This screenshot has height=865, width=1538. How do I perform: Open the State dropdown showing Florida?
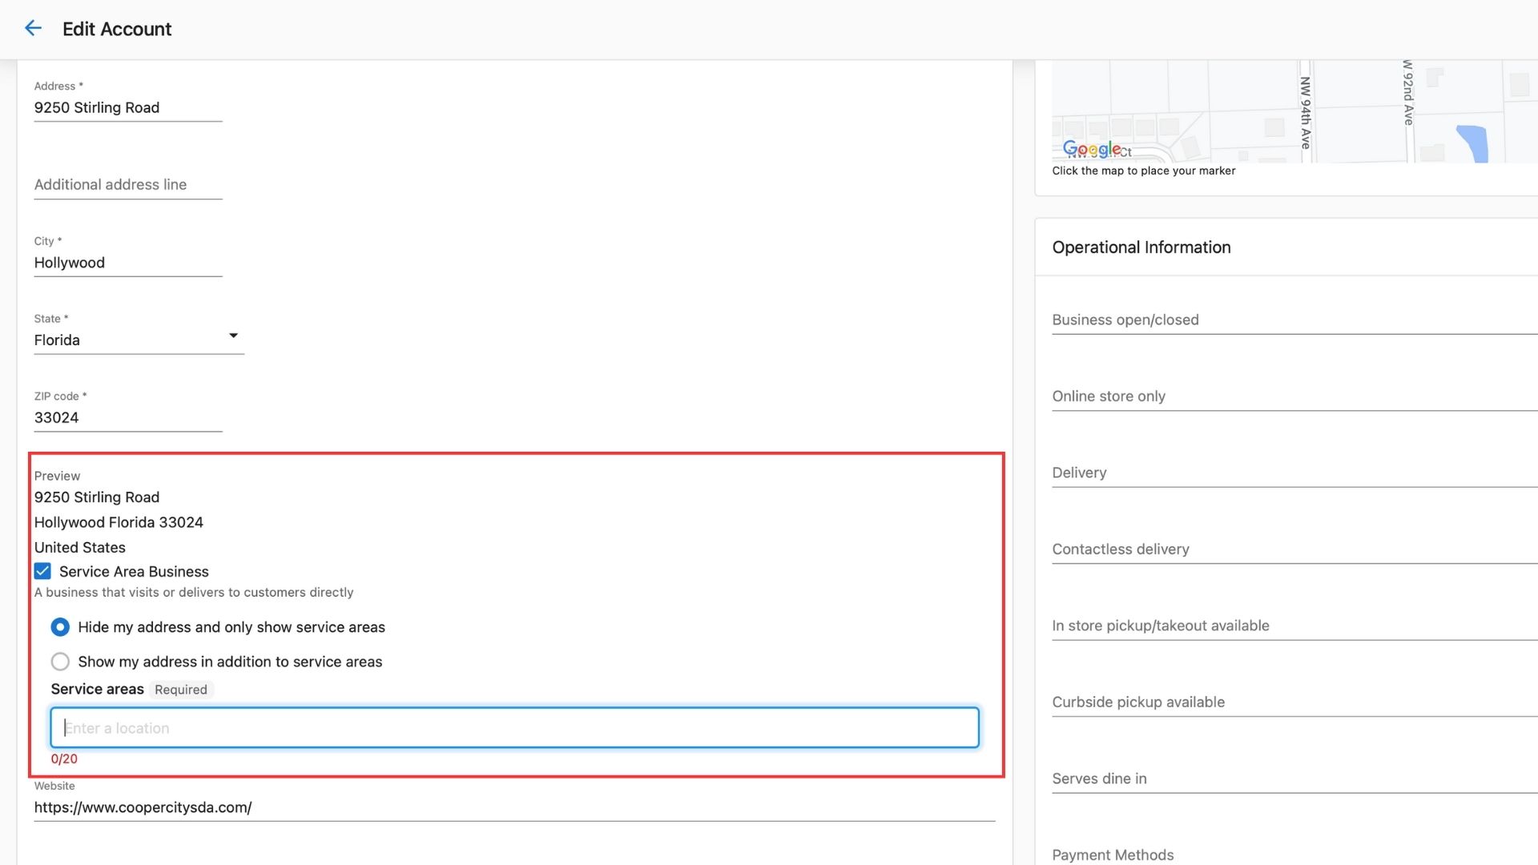click(233, 336)
